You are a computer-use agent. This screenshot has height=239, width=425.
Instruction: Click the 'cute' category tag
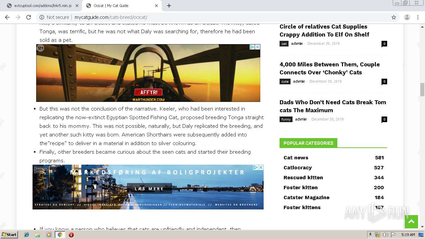pos(285,81)
